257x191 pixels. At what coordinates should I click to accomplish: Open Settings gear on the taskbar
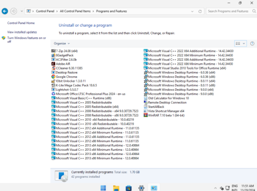(x=141, y=188)
